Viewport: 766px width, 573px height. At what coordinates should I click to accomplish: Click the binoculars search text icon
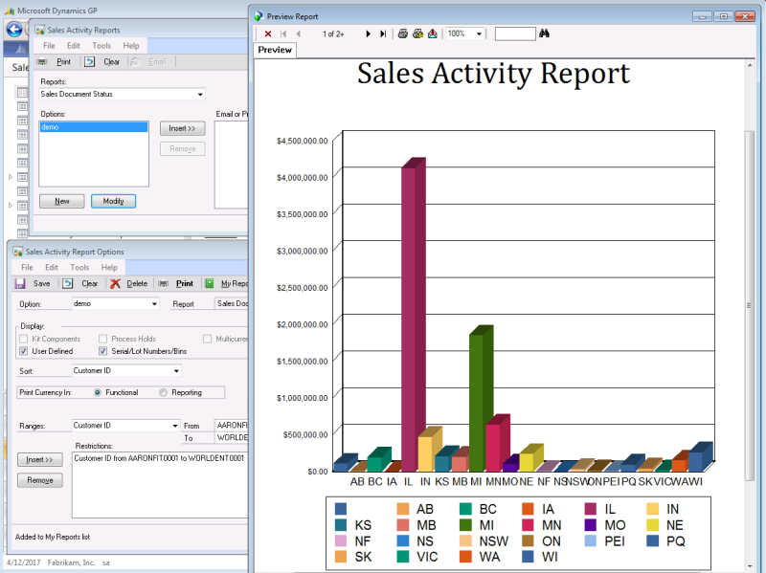click(x=545, y=33)
